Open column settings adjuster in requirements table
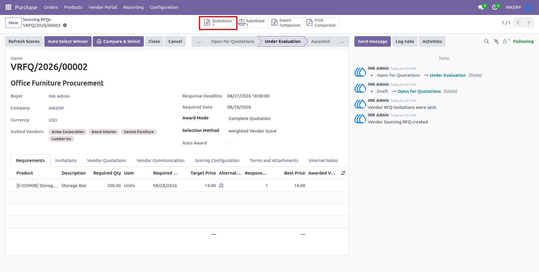 coord(343,173)
